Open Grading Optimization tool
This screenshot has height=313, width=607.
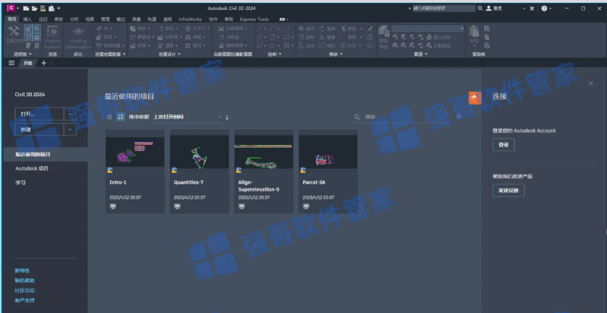click(78, 38)
